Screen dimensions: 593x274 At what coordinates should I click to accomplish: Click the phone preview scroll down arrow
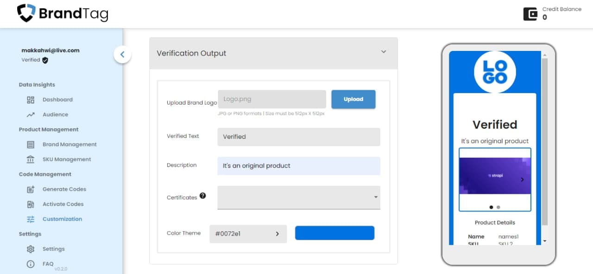[x=545, y=241]
